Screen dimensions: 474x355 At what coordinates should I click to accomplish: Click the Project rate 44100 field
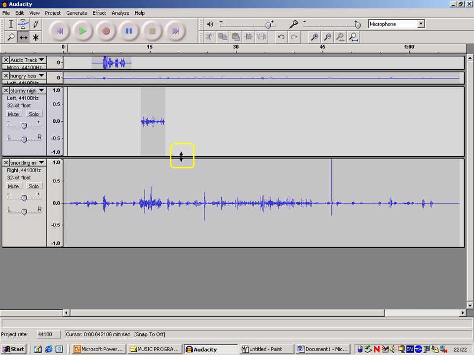pyautogui.click(x=48, y=334)
